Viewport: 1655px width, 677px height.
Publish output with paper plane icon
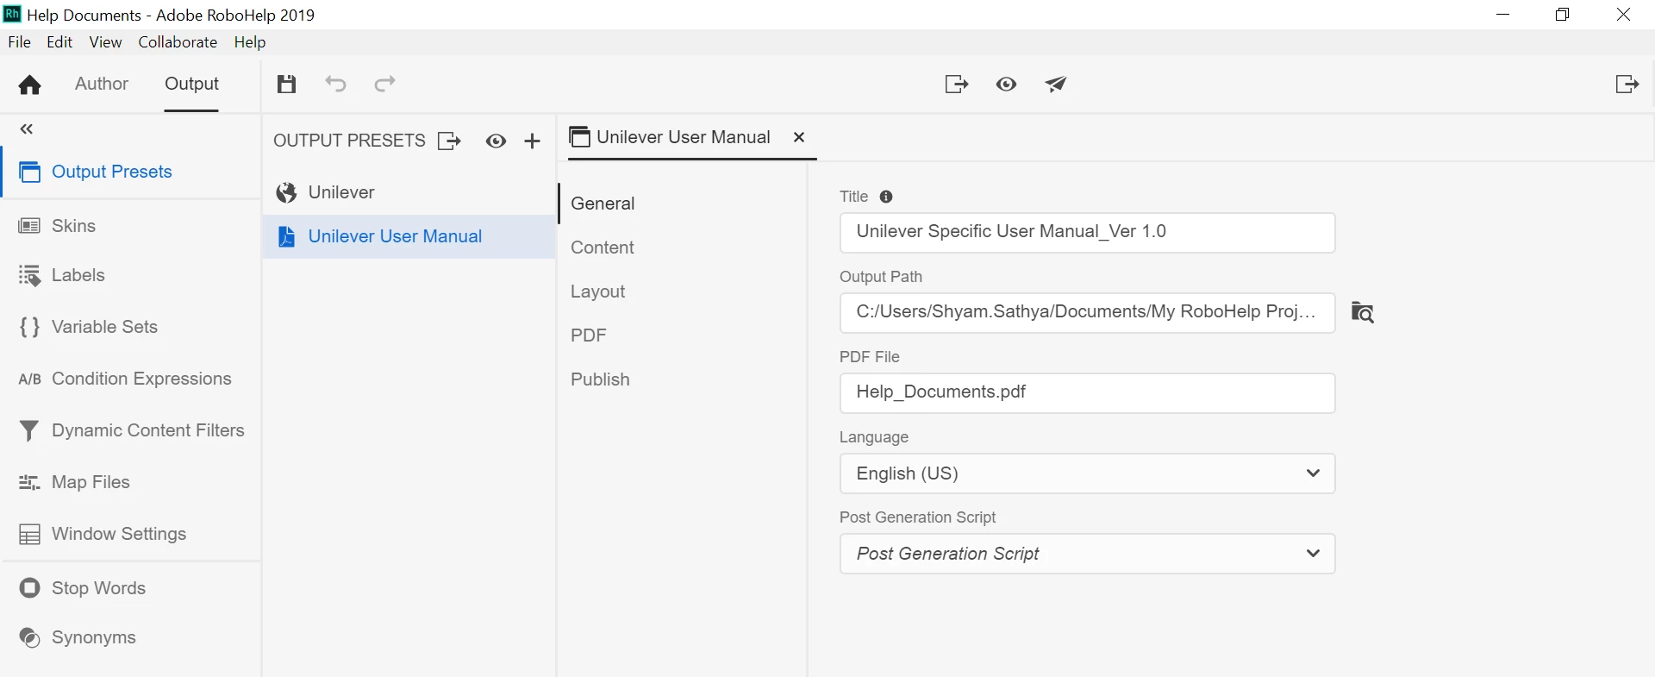pos(1056,84)
